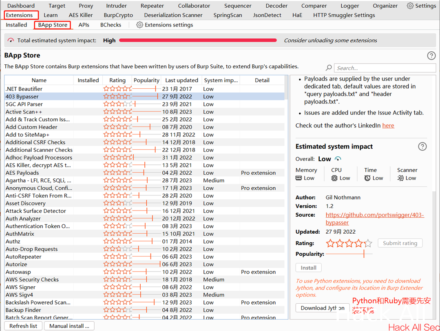Viewport: 440px width, 331px height.
Task: Select the AWS Security Checks row
Action: [x=144, y=279]
